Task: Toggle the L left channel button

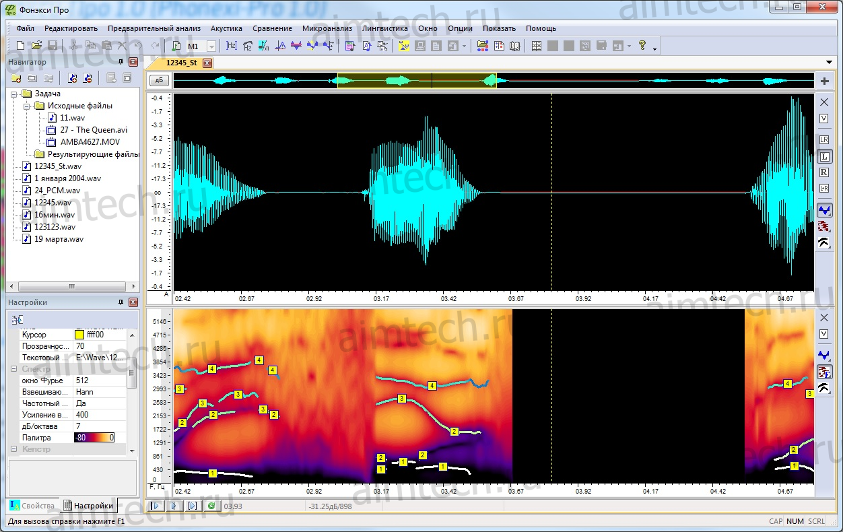Action: click(824, 157)
